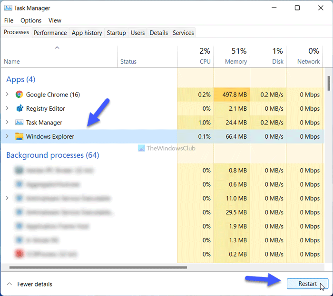Click the Task Manager row icon
The height and width of the screenshot is (296, 333).
pyautogui.click(x=19, y=123)
